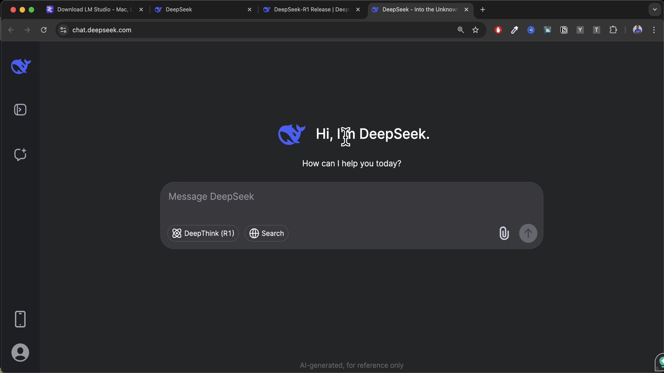Open the red hand blocker extension
Image resolution: width=664 pixels, height=373 pixels.
(498, 30)
